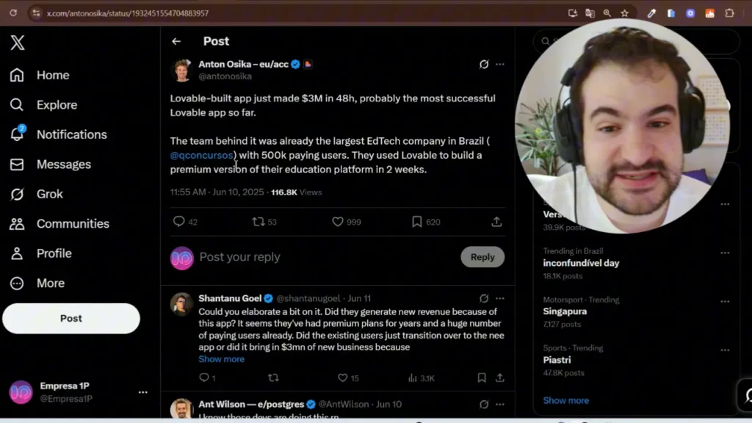The width and height of the screenshot is (752, 423).
Task: Go back with the Post arrow
Action: pyautogui.click(x=176, y=41)
